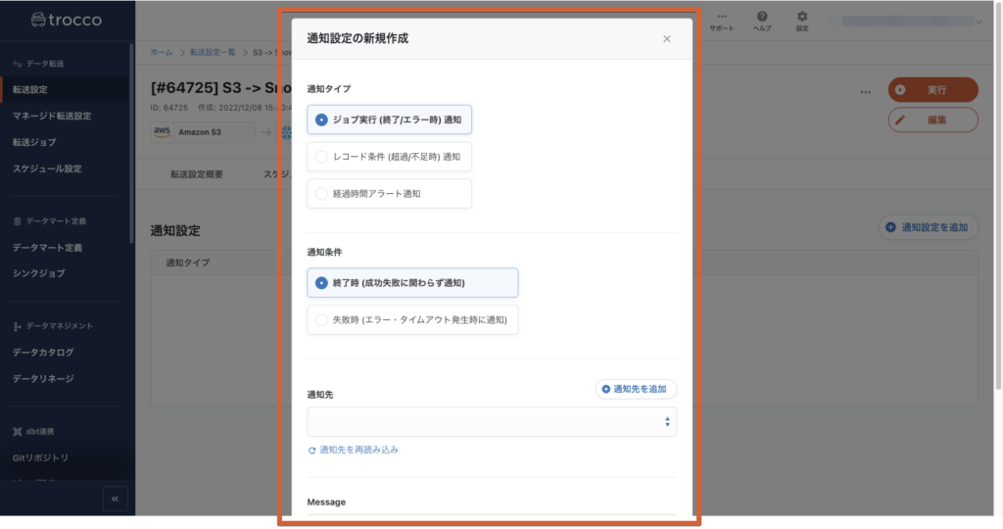Close the 通知設定の新規作成 dialog
The height and width of the screenshot is (529, 1003).
[667, 39]
